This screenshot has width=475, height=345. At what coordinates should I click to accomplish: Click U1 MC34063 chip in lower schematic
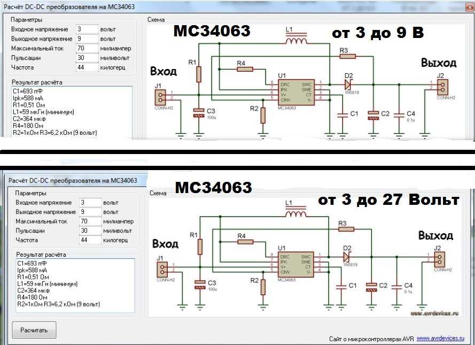click(295, 264)
